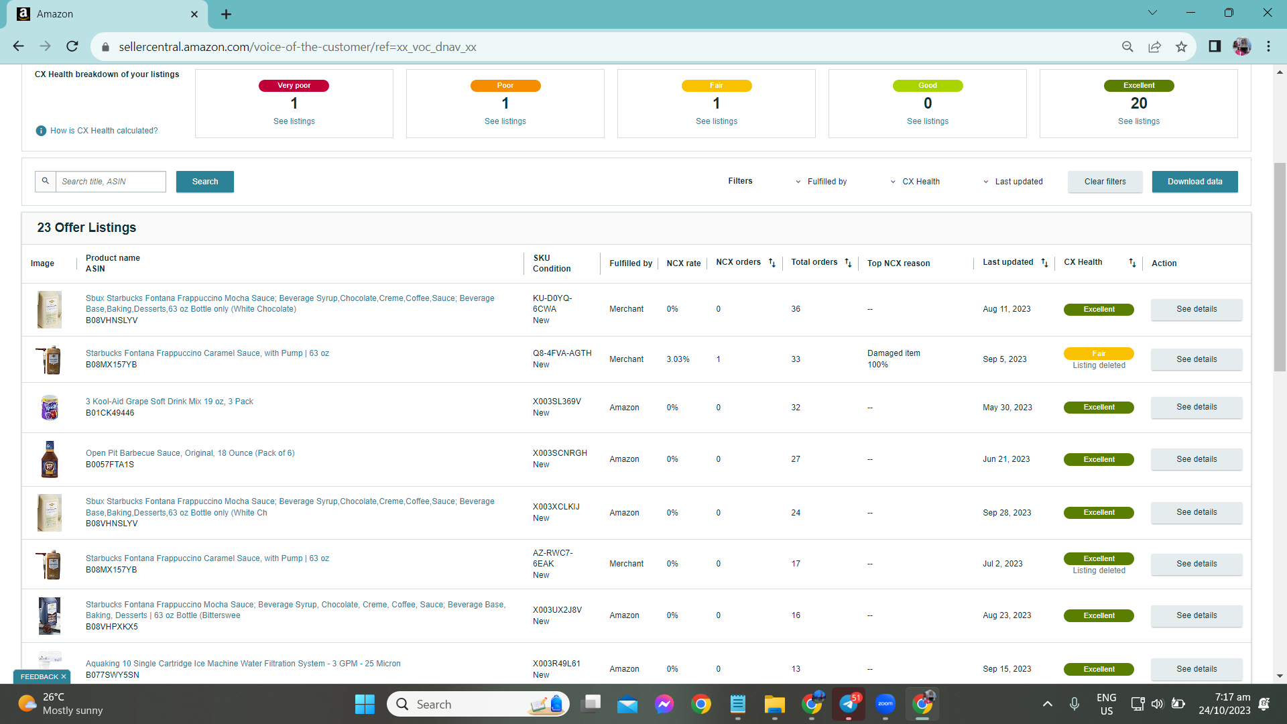Click the magnifier icon in listing search
Screen dimensions: 1287x724
click(46, 181)
